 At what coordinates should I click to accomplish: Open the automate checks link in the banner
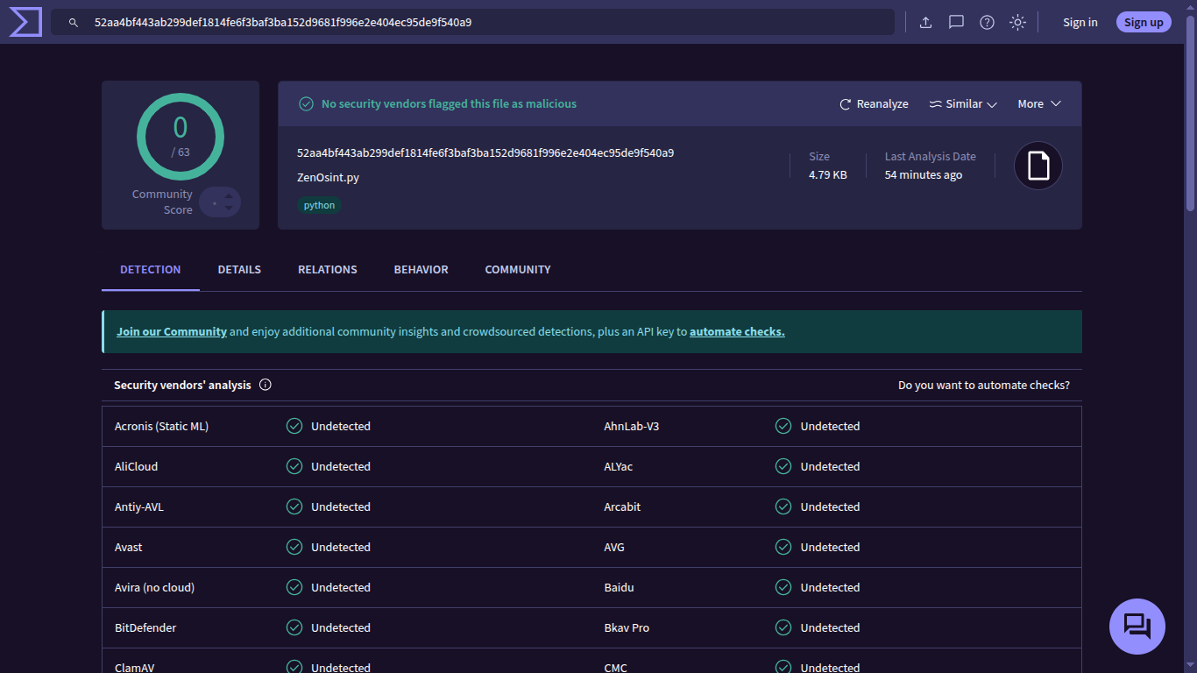coord(737,332)
